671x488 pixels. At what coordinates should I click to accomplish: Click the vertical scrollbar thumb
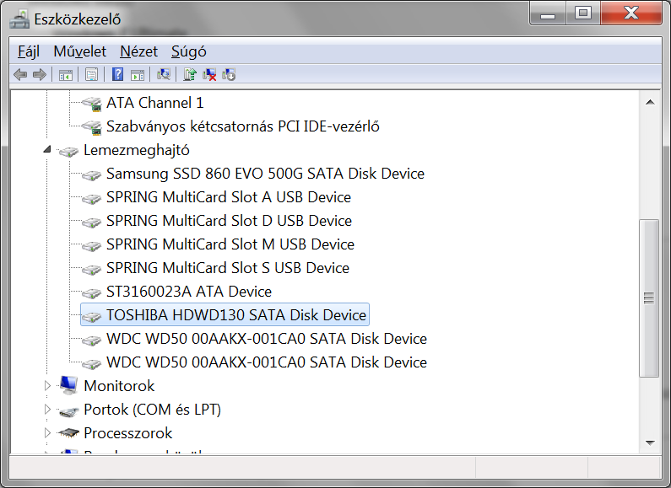649,298
